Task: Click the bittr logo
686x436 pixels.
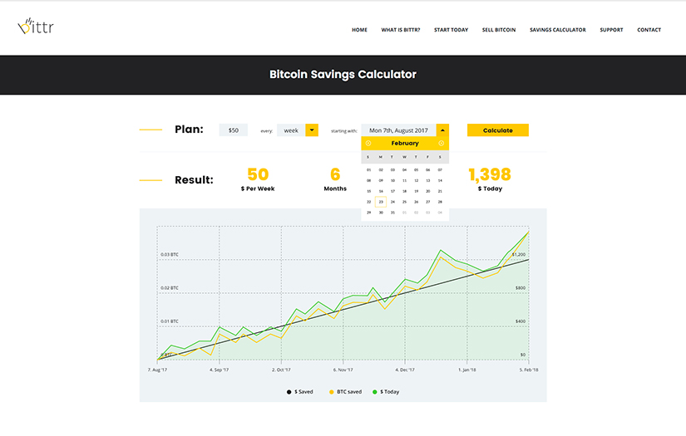Action: tap(36, 27)
